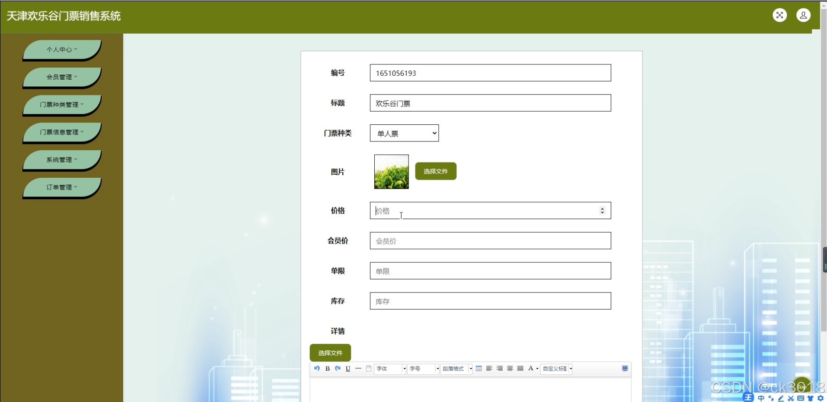The image size is (827, 402).
Task: Click 选择文件 button next to image
Action: pos(436,171)
